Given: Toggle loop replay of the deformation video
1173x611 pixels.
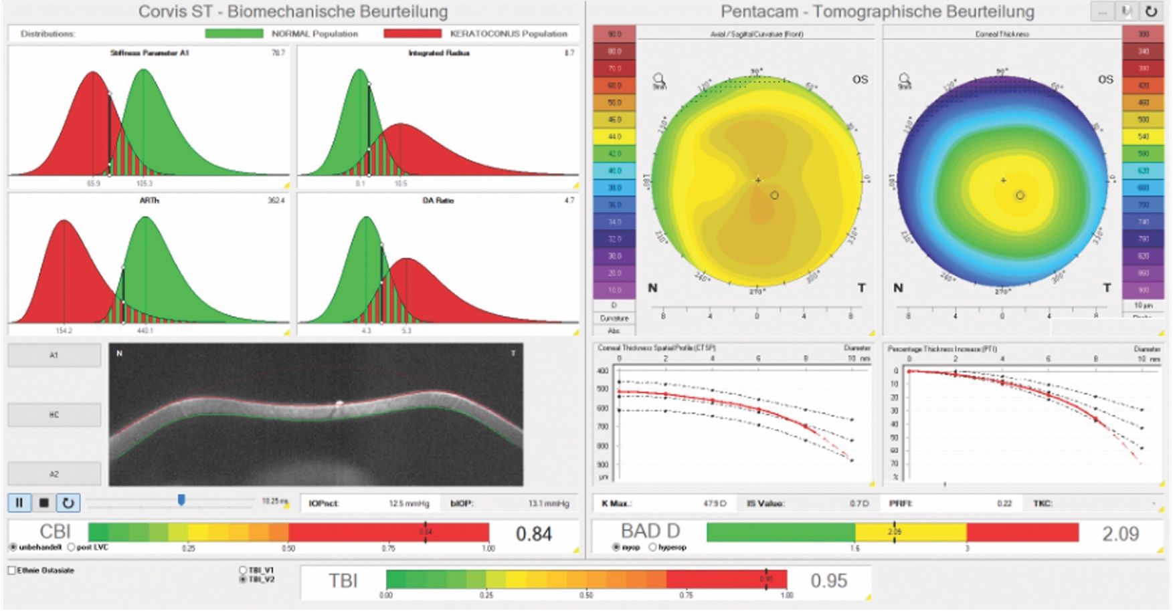Looking at the screenshot, I should [x=68, y=502].
